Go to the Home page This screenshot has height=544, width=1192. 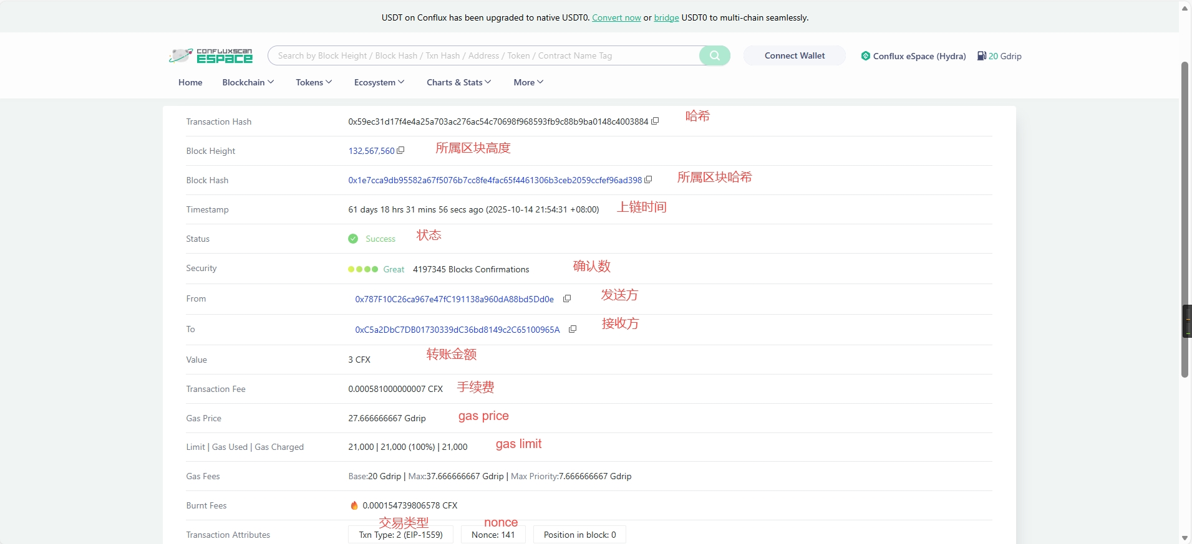(190, 82)
